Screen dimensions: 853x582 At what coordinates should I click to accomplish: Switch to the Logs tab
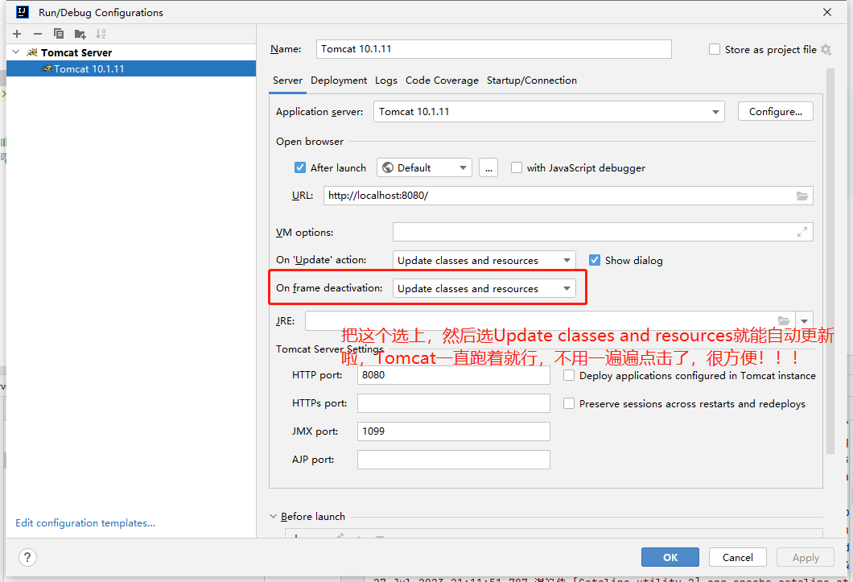(x=386, y=80)
